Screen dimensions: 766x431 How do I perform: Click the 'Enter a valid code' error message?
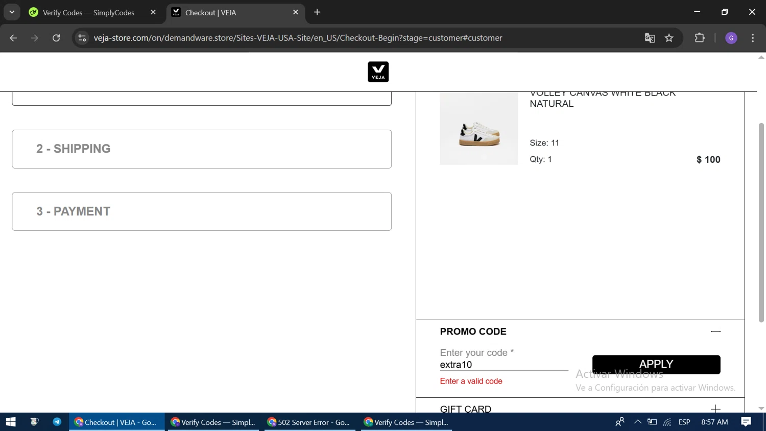(x=471, y=381)
